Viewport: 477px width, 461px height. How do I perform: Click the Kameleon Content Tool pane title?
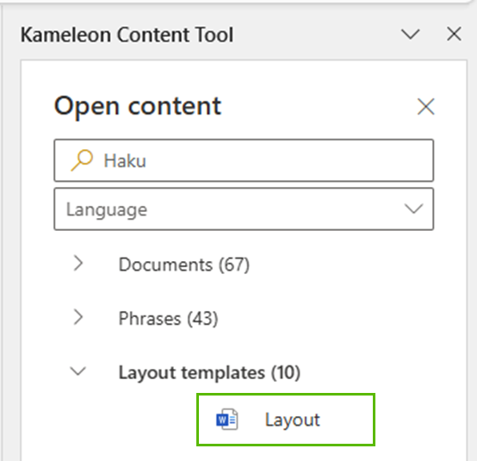[127, 34]
